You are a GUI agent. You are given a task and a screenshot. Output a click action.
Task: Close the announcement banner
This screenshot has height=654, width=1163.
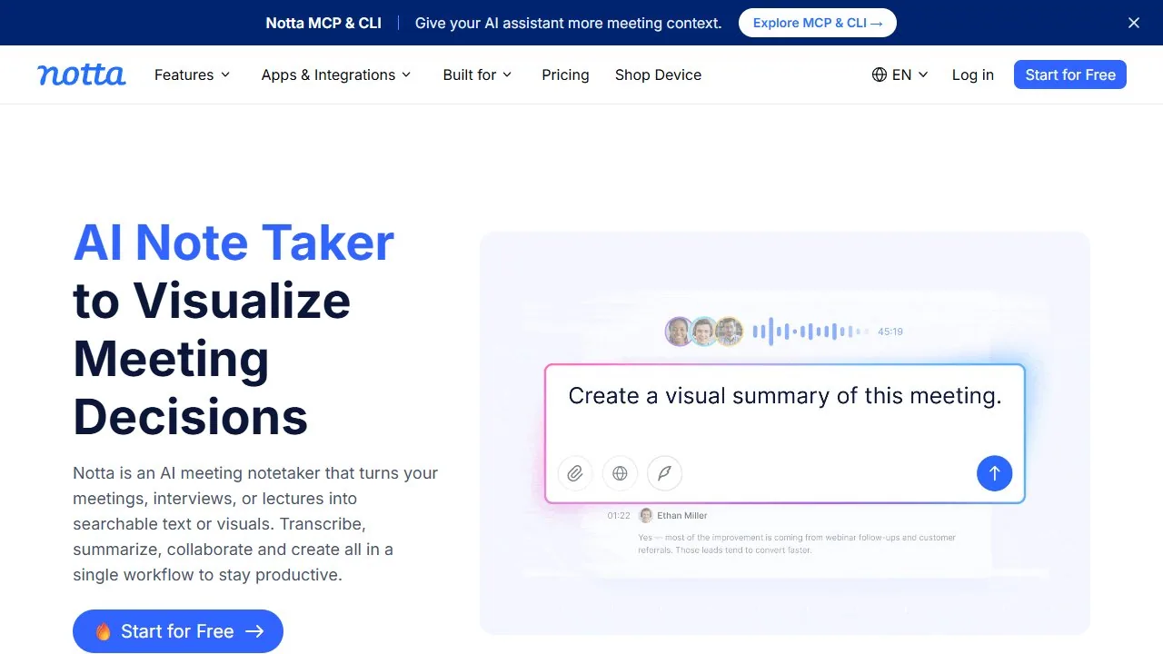tap(1134, 23)
